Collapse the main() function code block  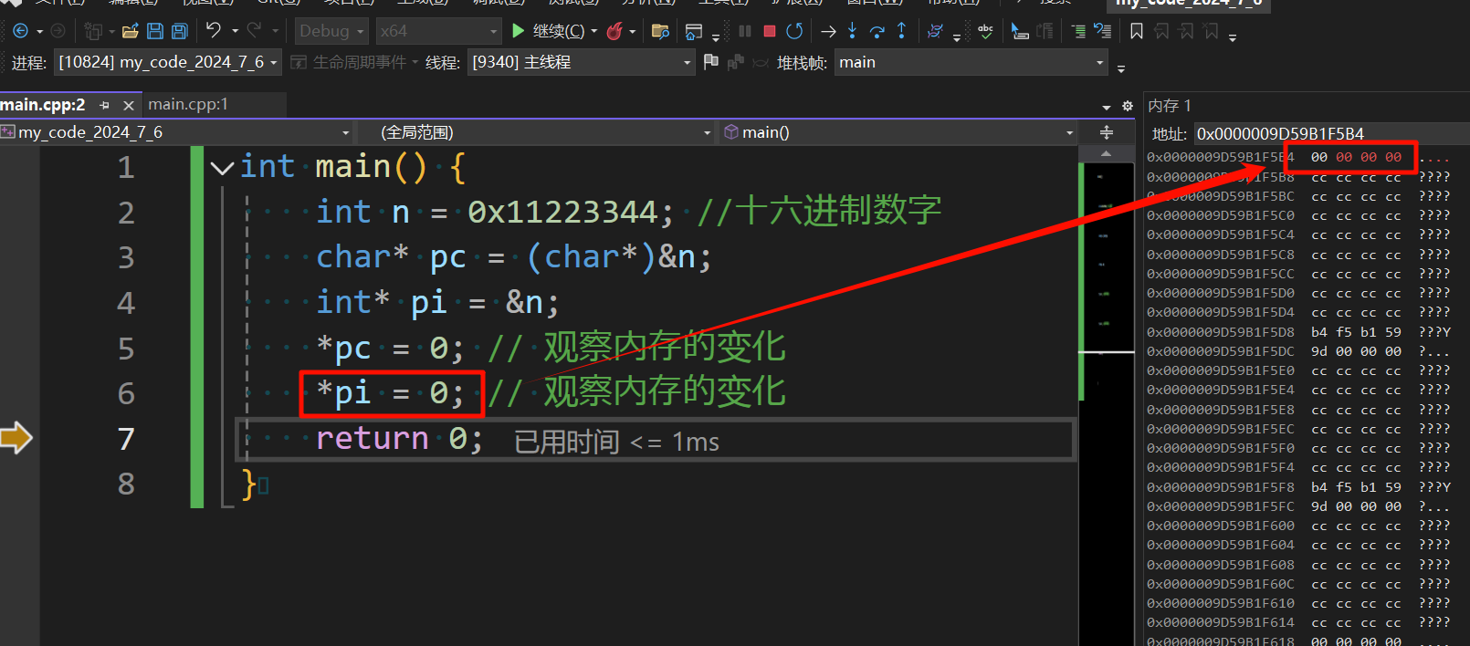point(221,168)
